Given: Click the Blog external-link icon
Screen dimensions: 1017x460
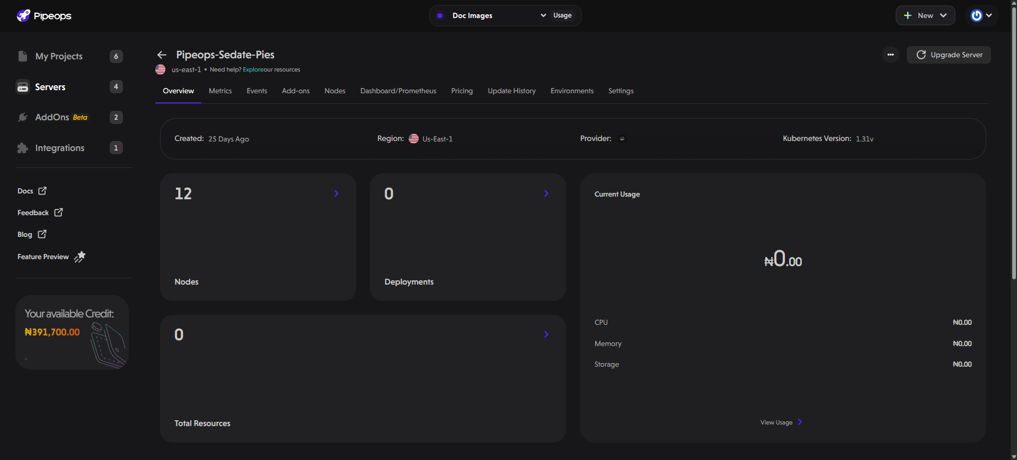Looking at the screenshot, I should (x=42, y=234).
